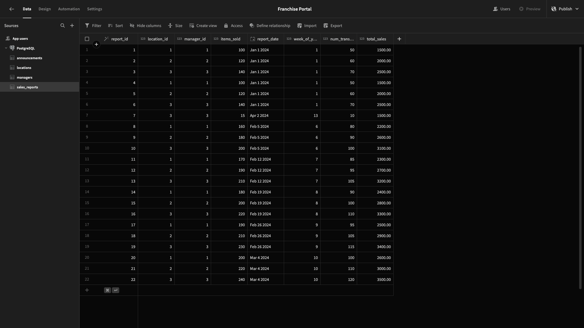Click Export data button
This screenshot has width=584, height=328.
pyautogui.click(x=332, y=26)
